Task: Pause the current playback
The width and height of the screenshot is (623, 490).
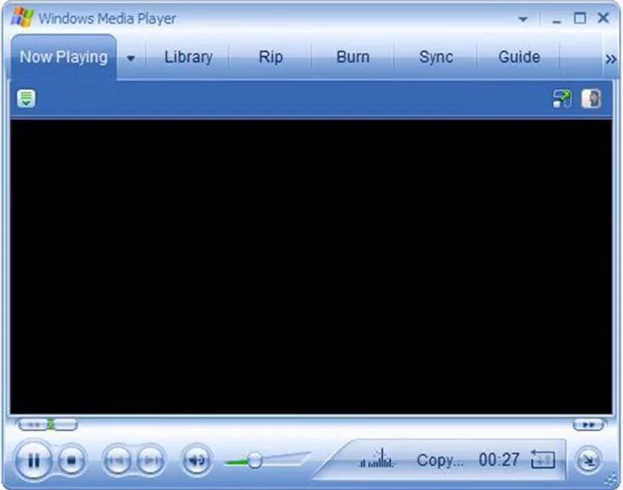Action: [x=33, y=461]
